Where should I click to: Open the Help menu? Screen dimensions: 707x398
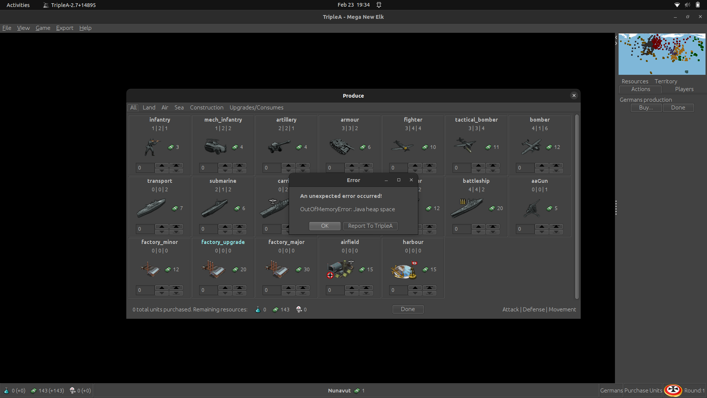point(85,28)
